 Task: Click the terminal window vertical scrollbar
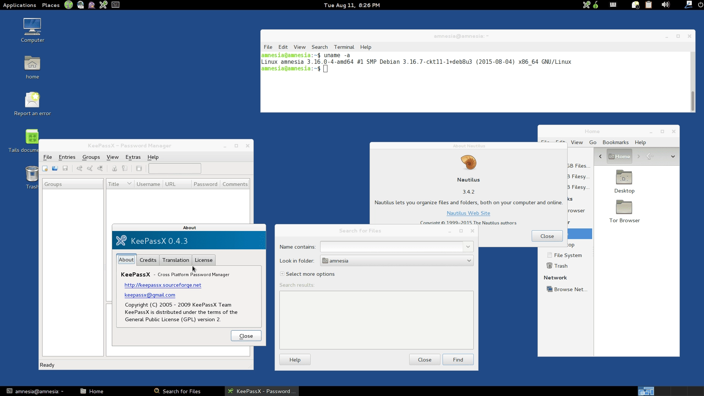click(x=693, y=100)
